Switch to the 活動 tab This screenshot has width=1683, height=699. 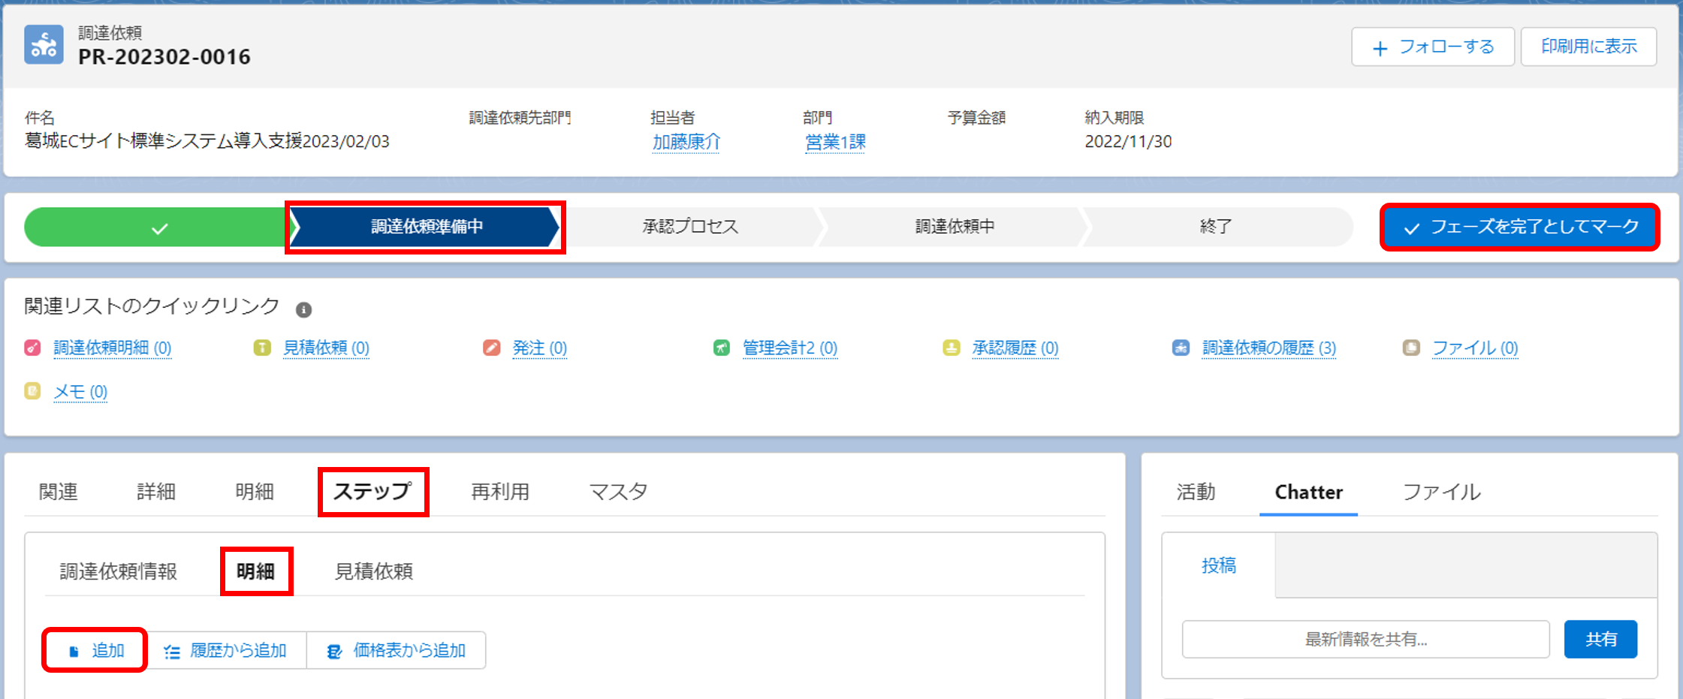coord(1196,492)
